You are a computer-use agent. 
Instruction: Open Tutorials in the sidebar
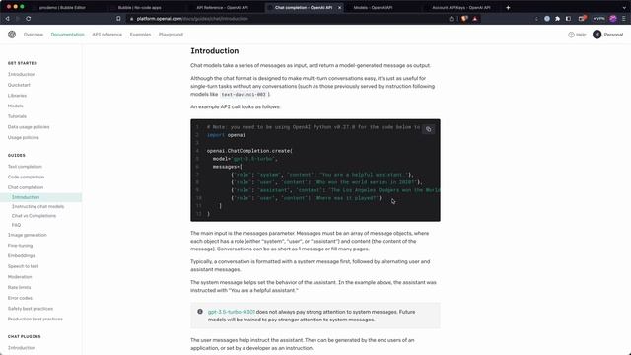pos(17,116)
